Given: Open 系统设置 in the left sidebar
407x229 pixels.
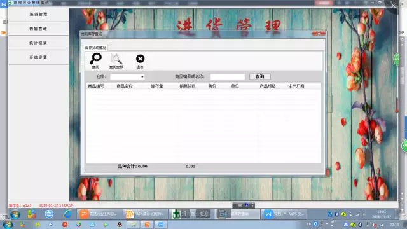Looking at the screenshot, I should coord(38,57).
